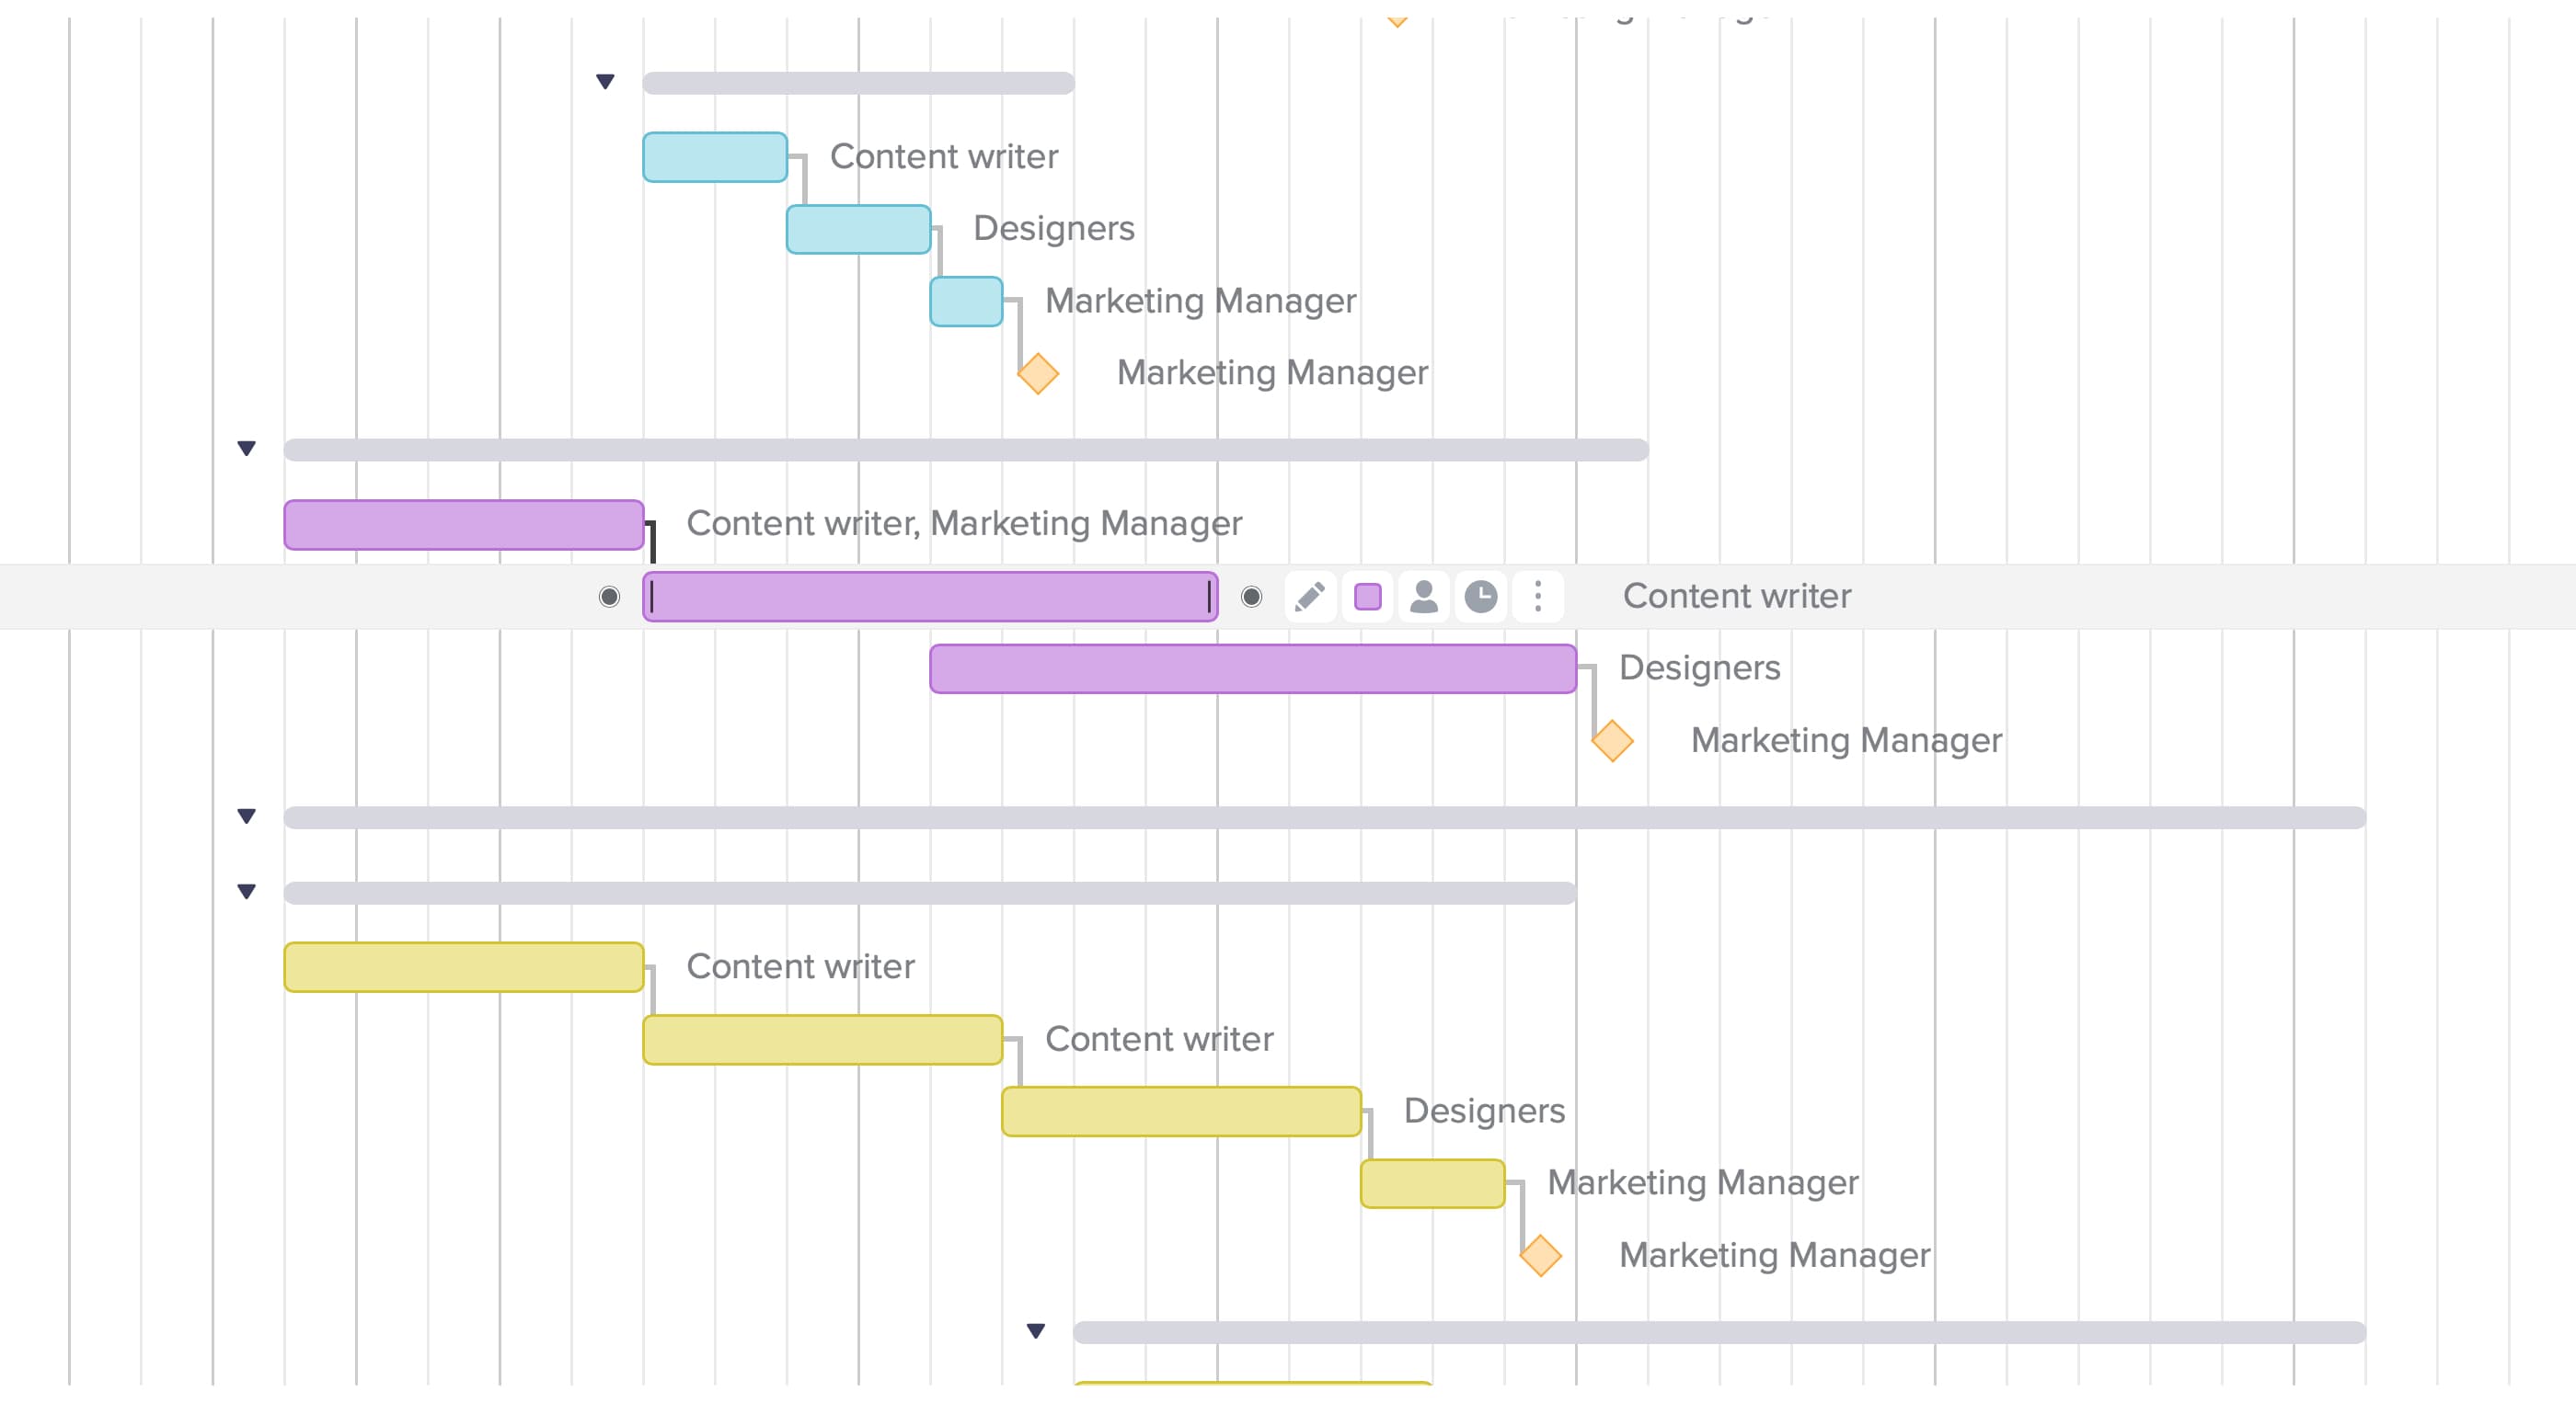
Task: Select the first yellow Content writer task bar
Action: (x=463, y=965)
